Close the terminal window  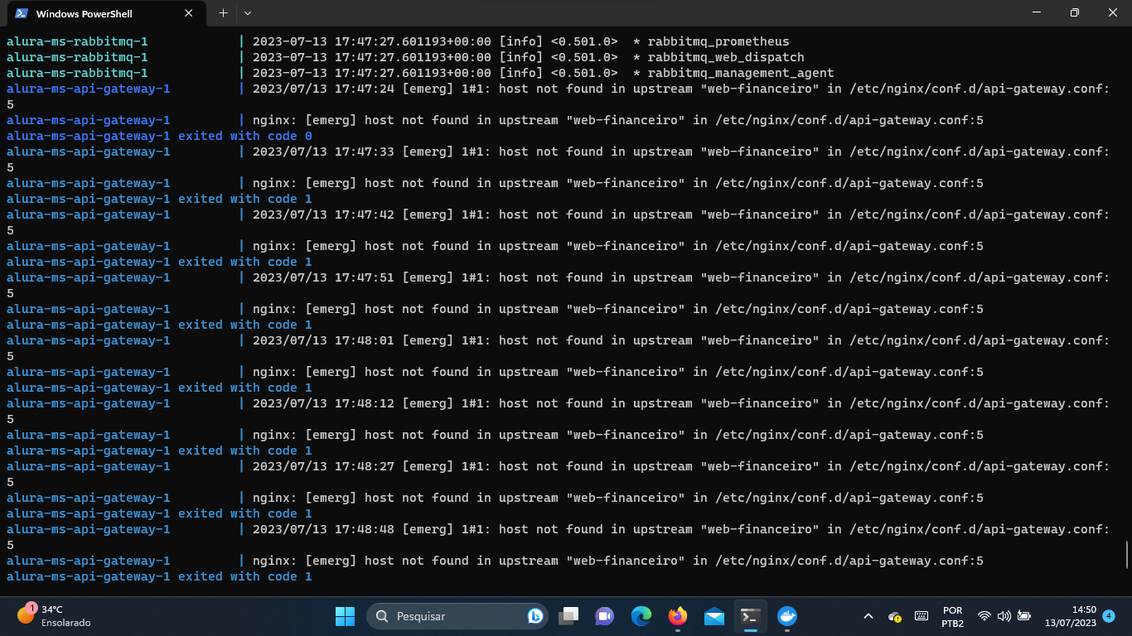pos(1113,12)
